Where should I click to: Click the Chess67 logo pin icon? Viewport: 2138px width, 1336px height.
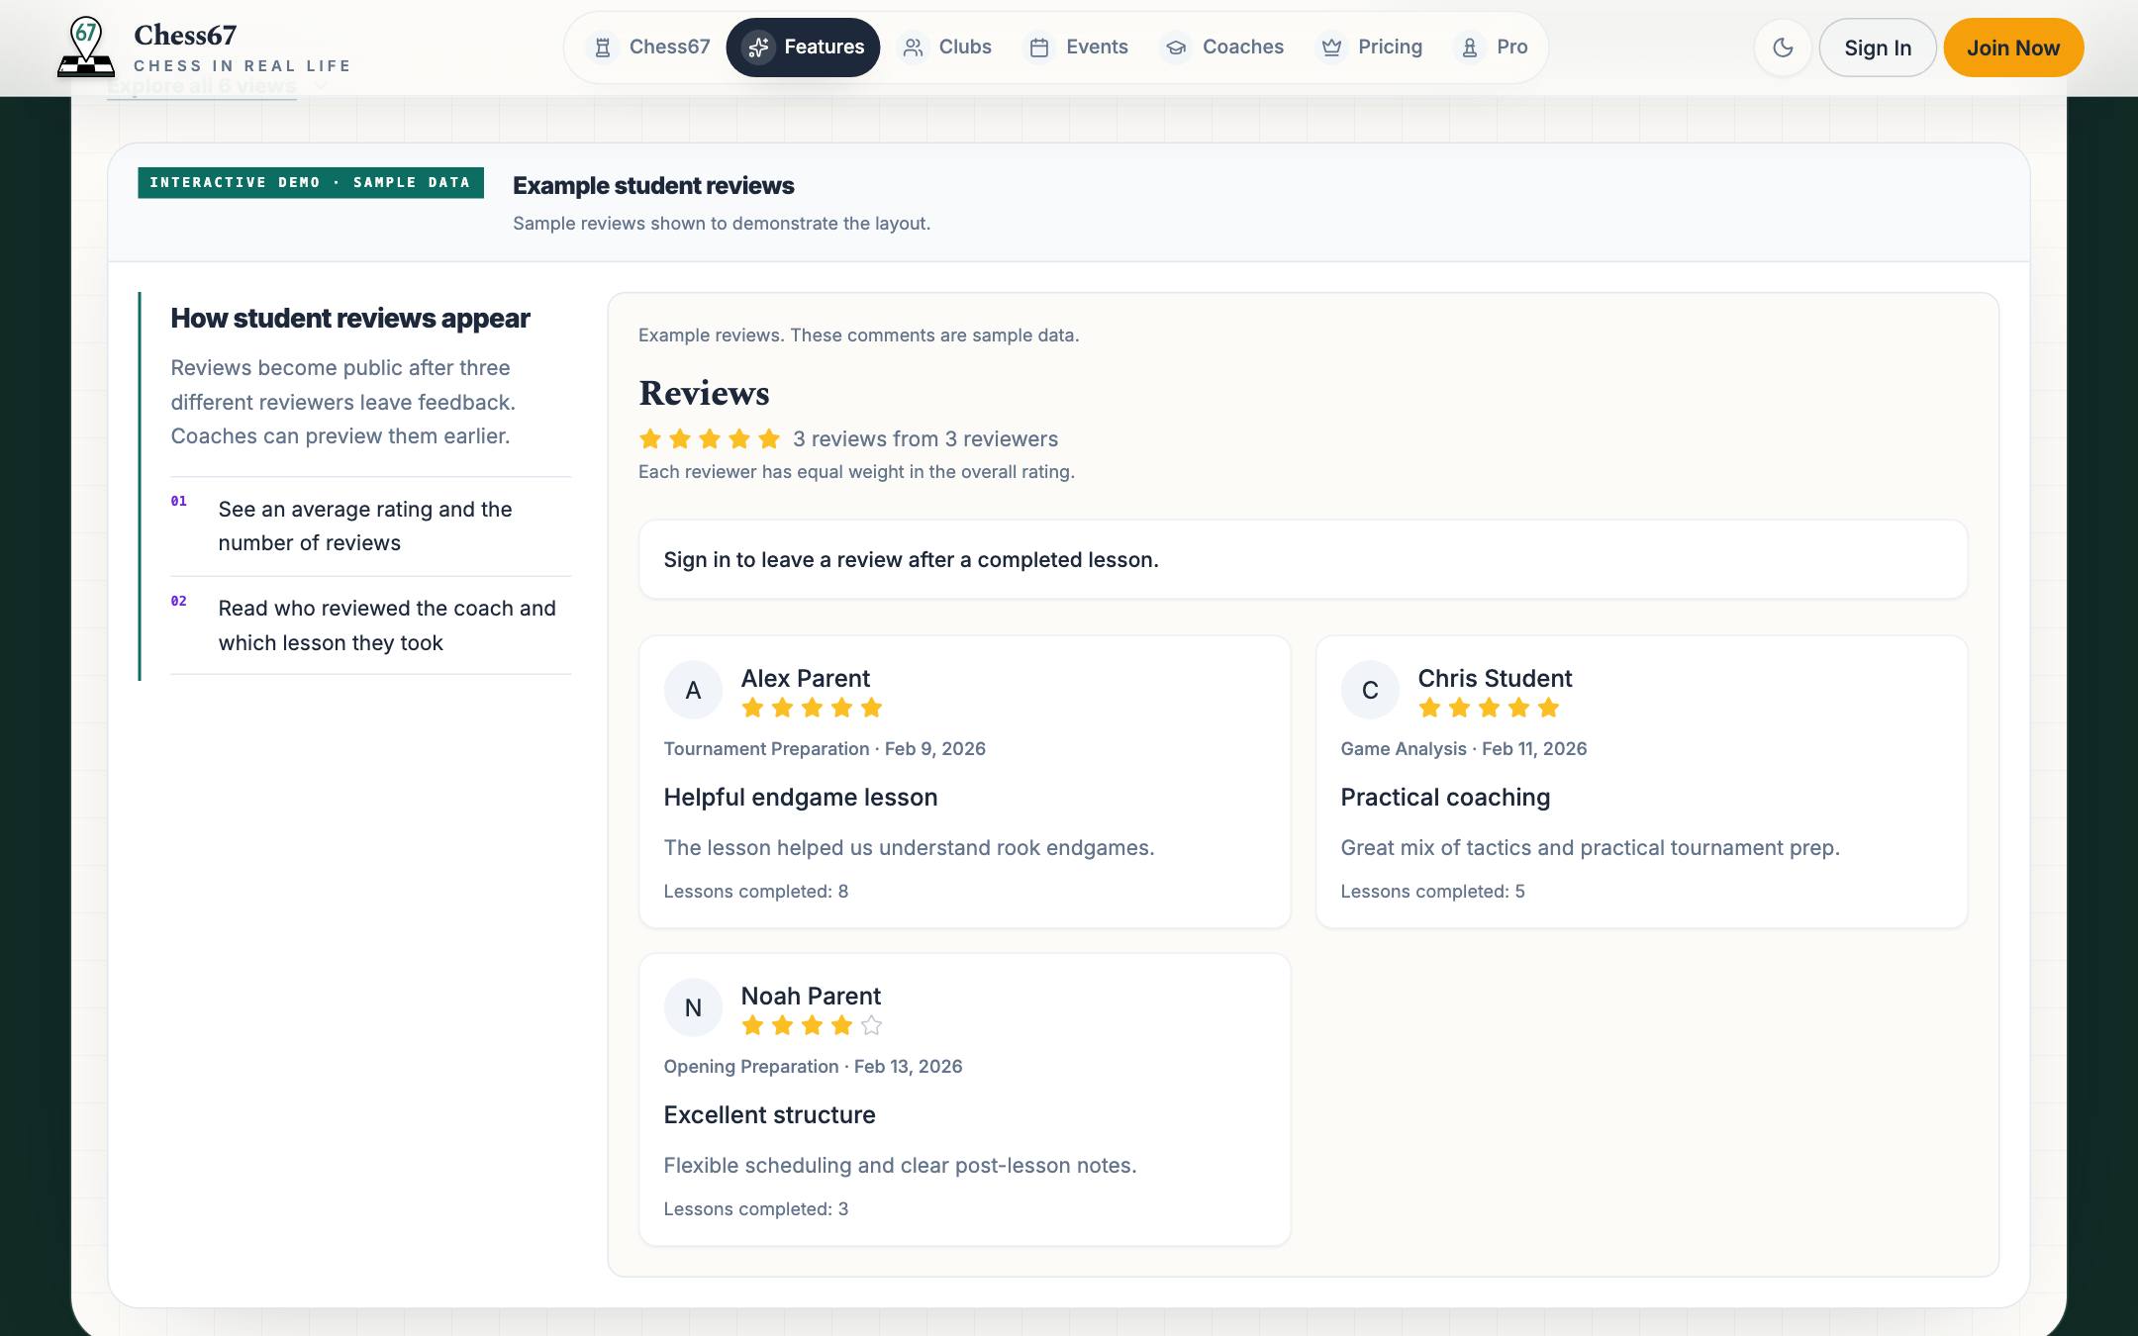pyautogui.click(x=86, y=47)
